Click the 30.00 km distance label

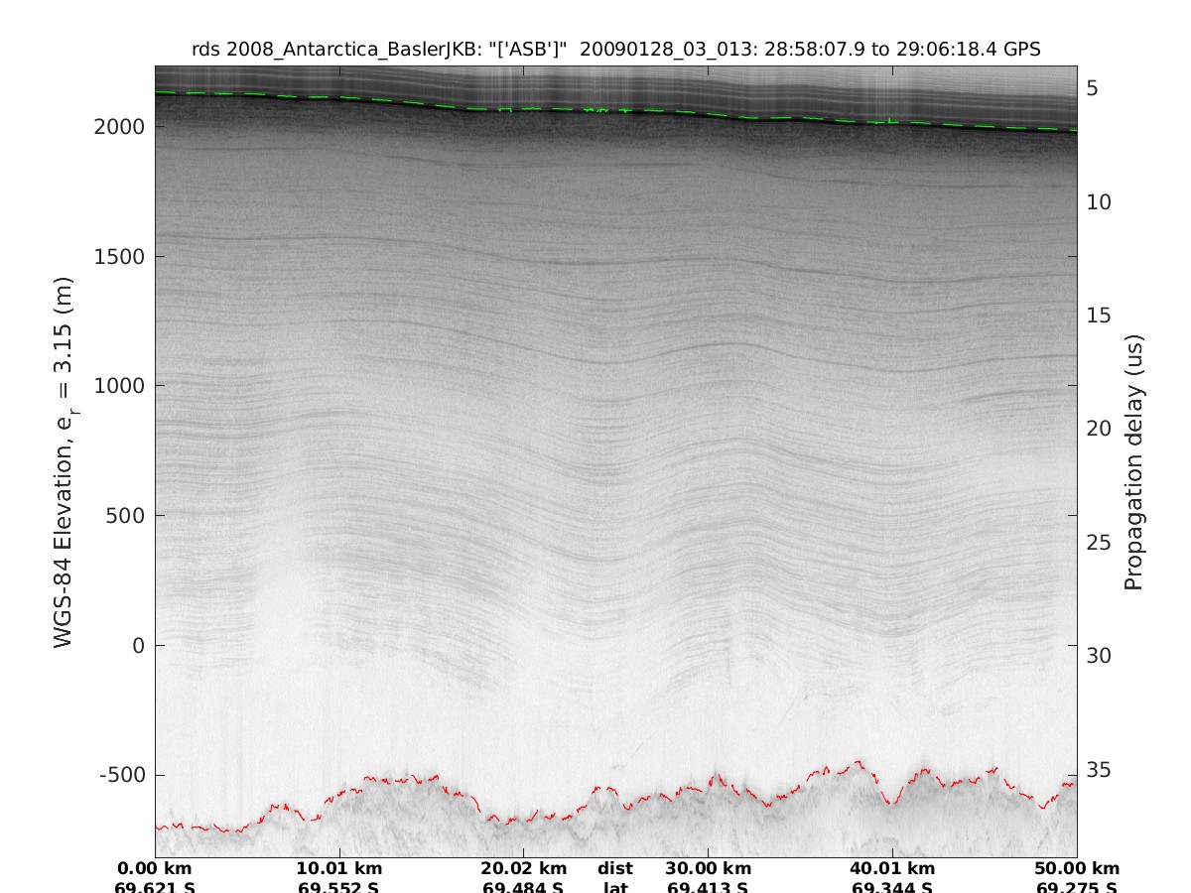click(708, 868)
